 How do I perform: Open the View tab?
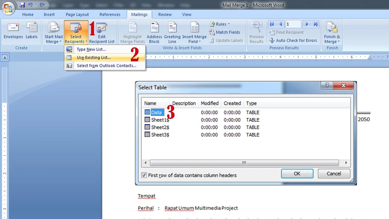[x=187, y=15]
